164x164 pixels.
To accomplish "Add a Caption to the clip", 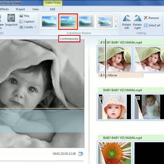I will [27, 22].
